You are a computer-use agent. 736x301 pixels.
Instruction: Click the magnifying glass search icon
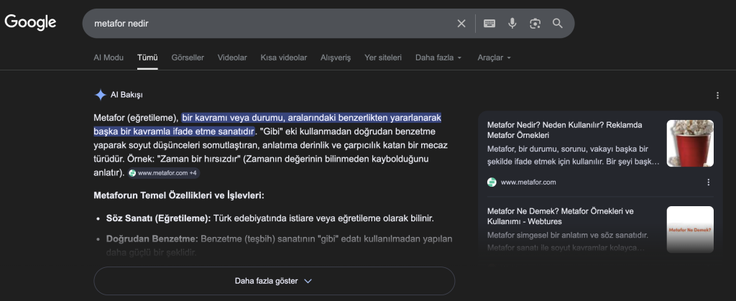click(x=558, y=24)
